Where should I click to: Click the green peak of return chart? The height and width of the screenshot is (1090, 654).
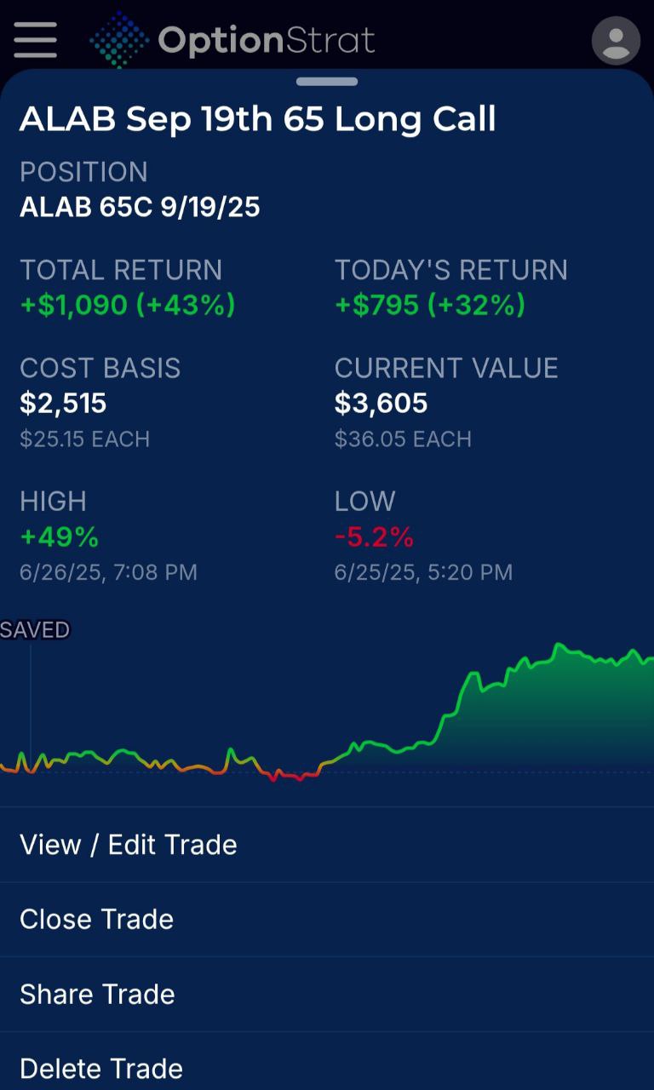(x=559, y=647)
